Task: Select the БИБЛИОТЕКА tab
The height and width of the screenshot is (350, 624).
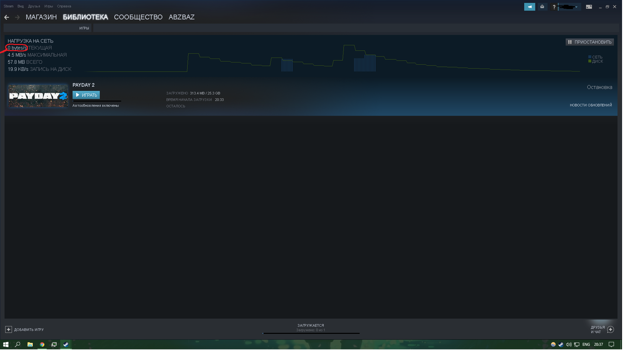Action: [85, 17]
